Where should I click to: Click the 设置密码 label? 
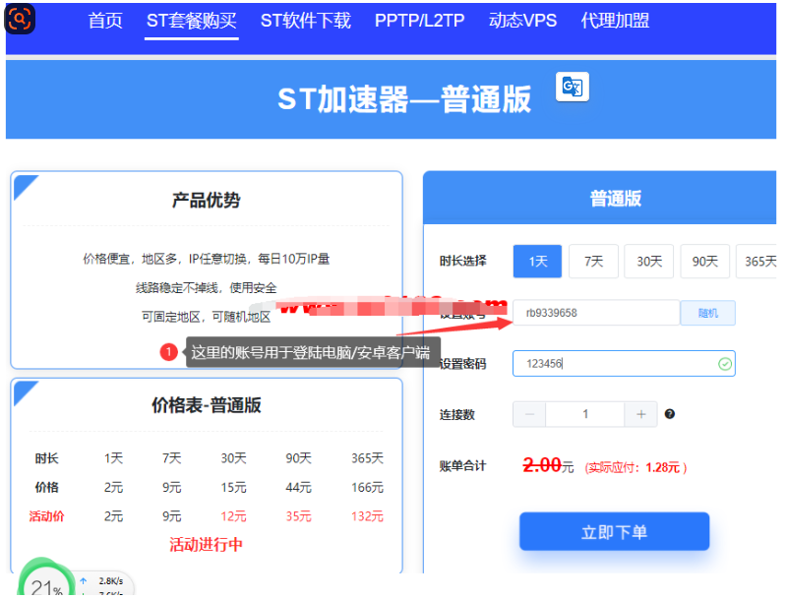pyautogui.click(x=462, y=364)
